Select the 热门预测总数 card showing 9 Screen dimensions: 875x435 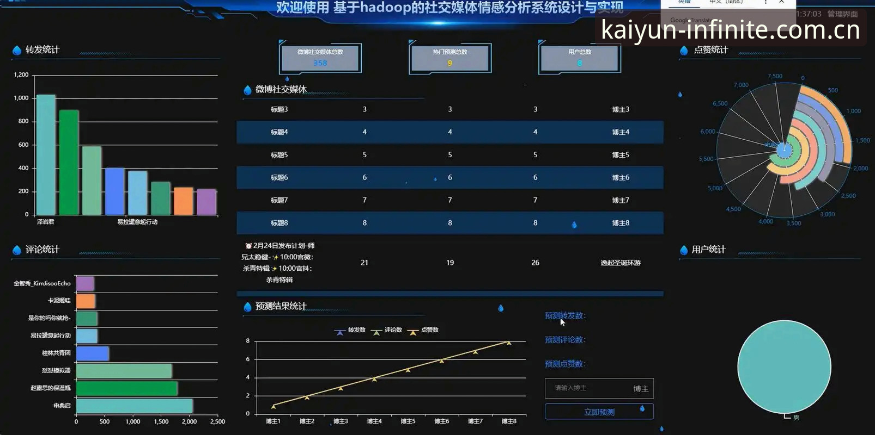point(450,58)
